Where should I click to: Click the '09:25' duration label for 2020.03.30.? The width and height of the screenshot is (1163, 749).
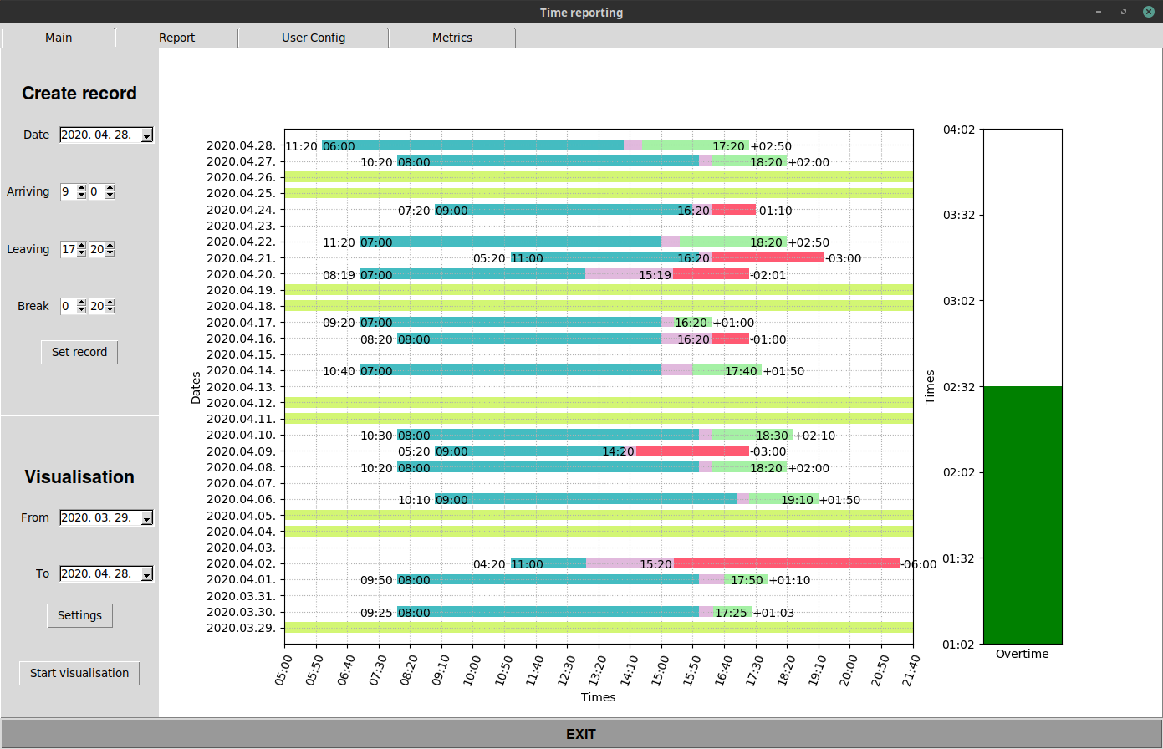tap(376, 613)
